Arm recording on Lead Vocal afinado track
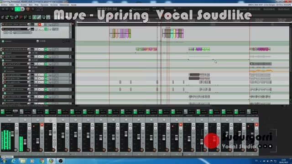The height and width of the screenshot is (164, 292). [3, 29]
